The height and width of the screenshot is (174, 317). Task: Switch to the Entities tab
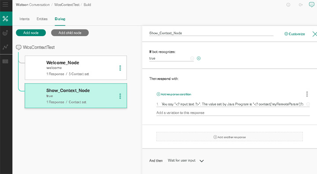pos(42,19)
